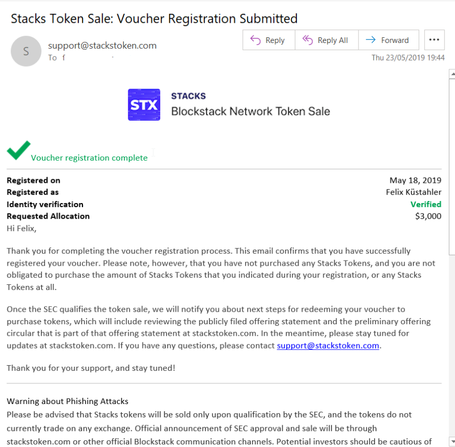Click the scrollbar down arrow
The image size is (455, 447).
(451, 442)
